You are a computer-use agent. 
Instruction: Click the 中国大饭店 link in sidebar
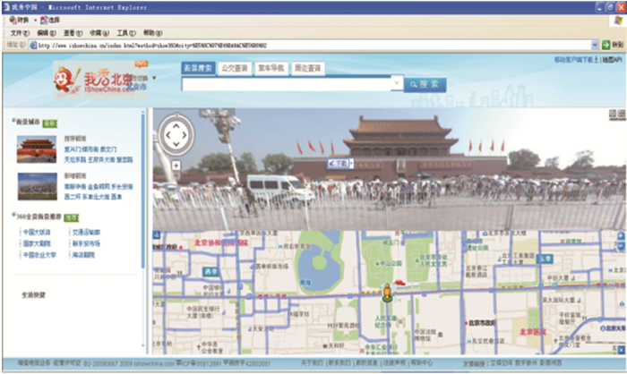[38, 232]
